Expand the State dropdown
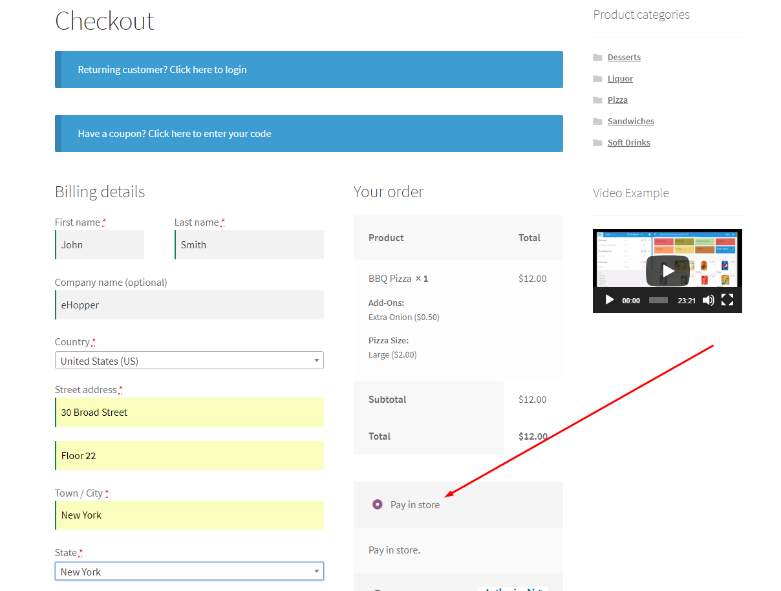Viewport: 781px width, 591px height. tap(189, 572)
